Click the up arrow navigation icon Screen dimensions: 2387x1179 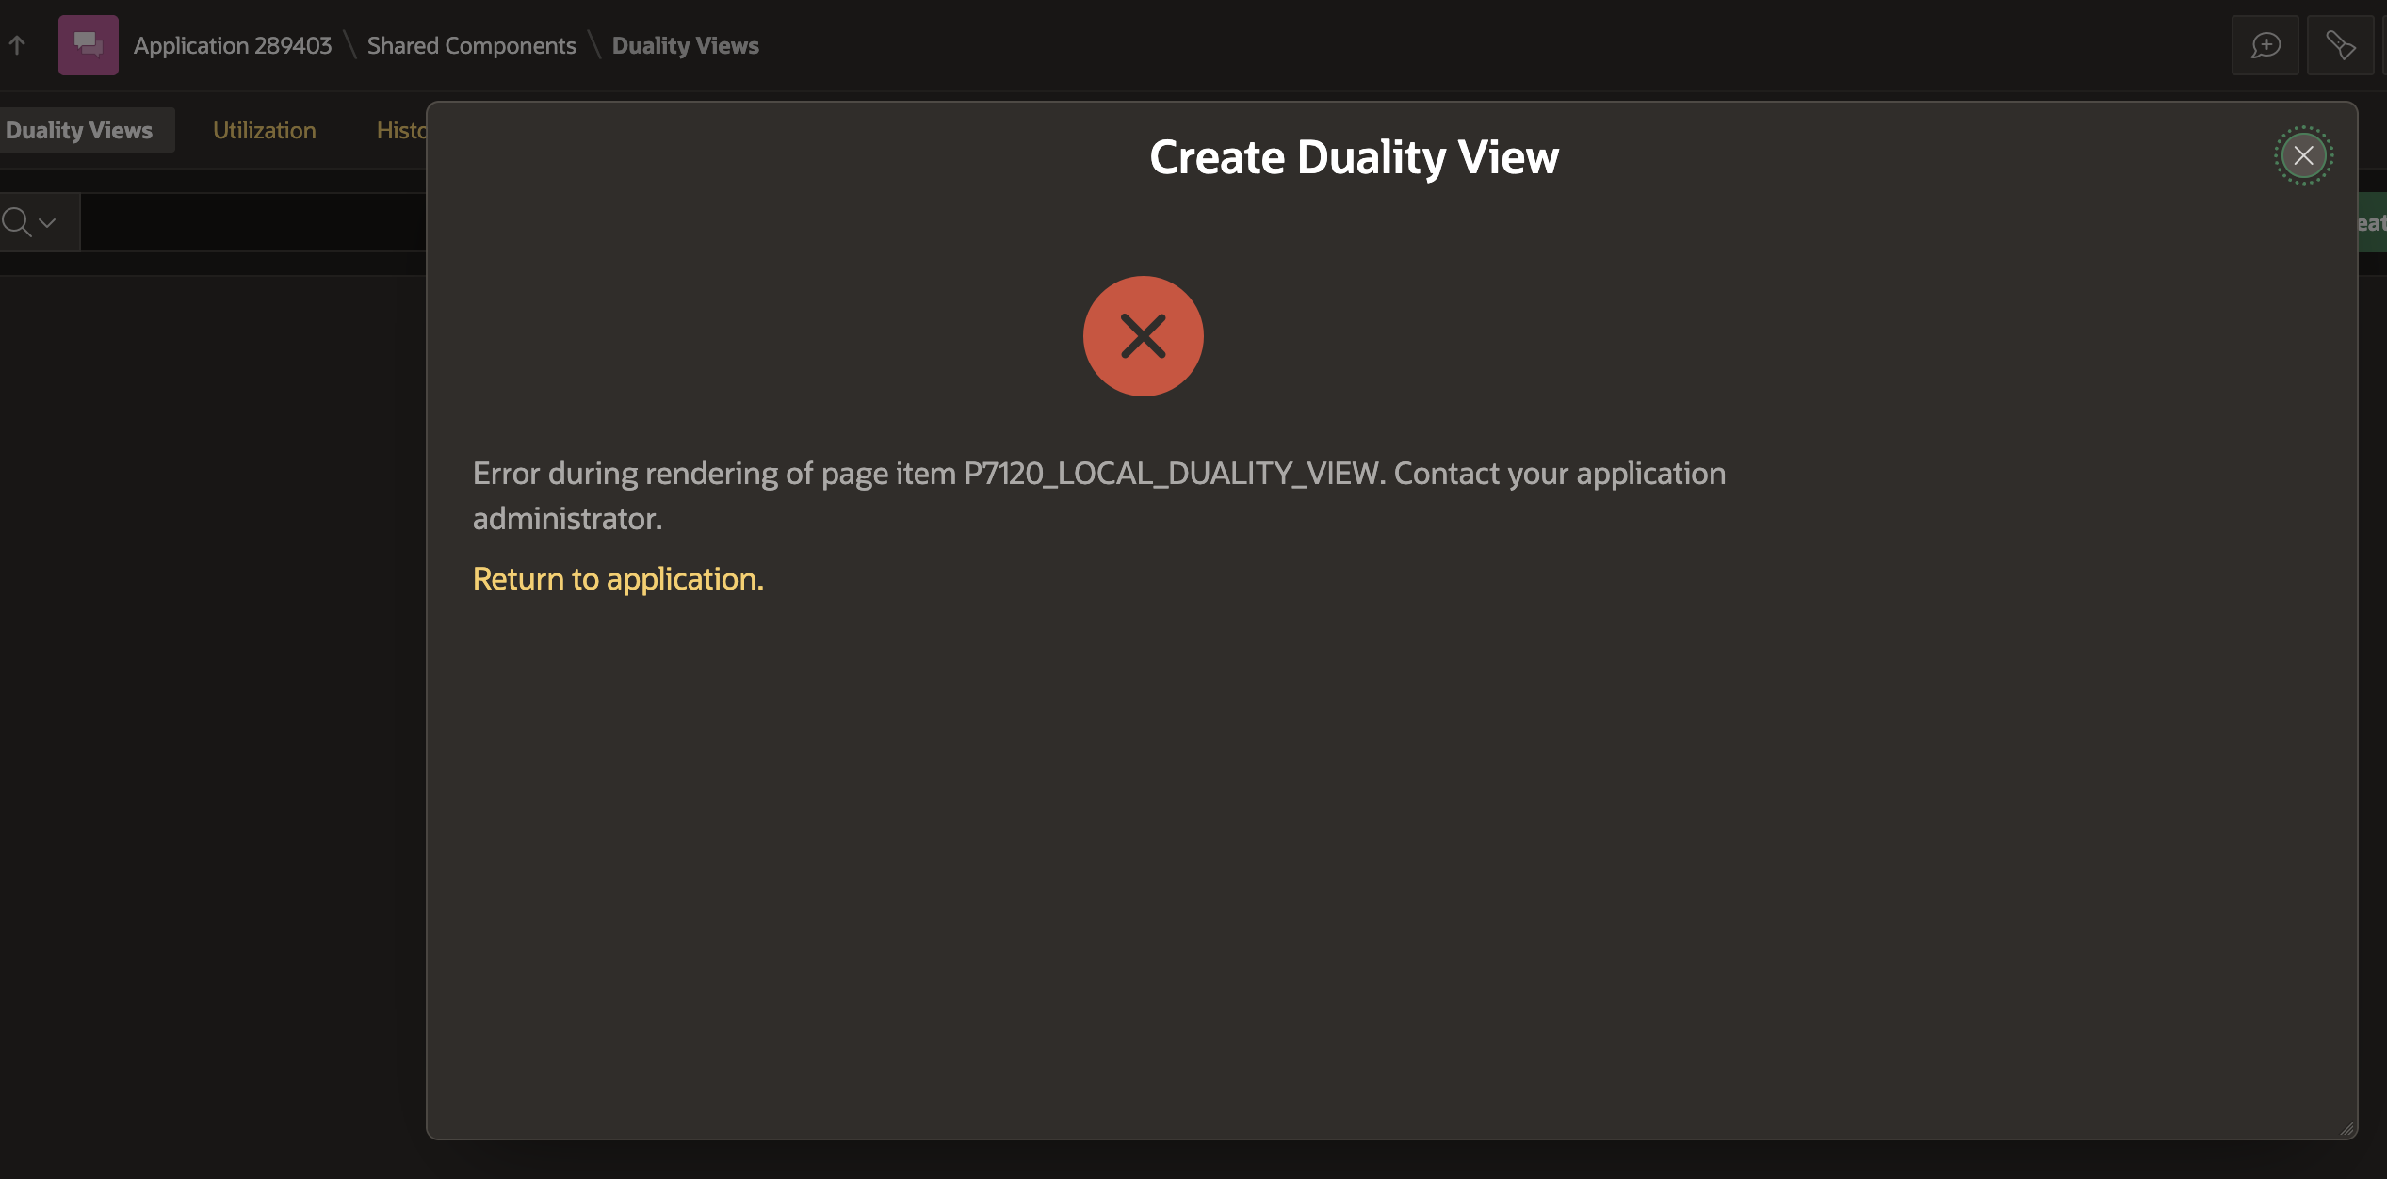tap(17, 44)
